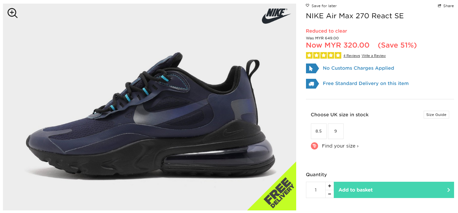The image size is (458, 213).
Task: Click the heart icon to save for later
Action: (x=308, y=6)
